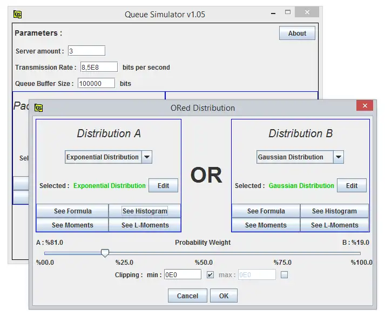Image resolution: width=385 pixels, height=315 pixels.
Task: Click the bits per second label
Action: coord(146,68)
